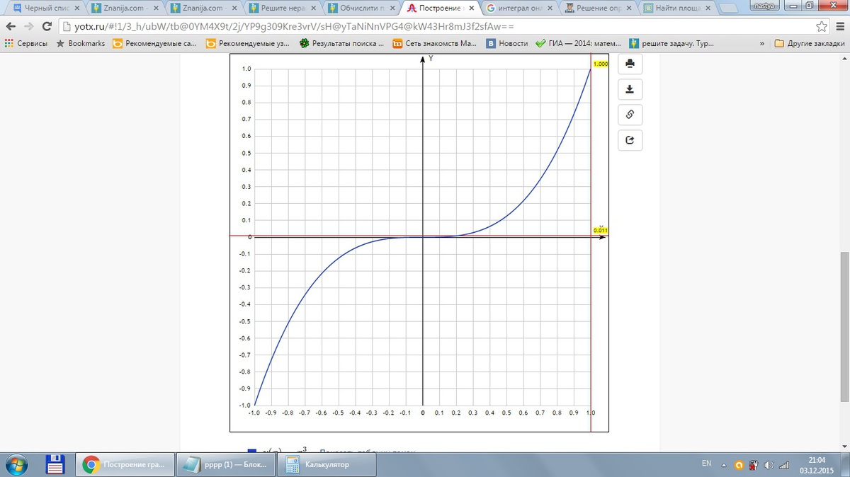Download the graph image
This screenshot has width=850, height=477.
coord(630,89)
